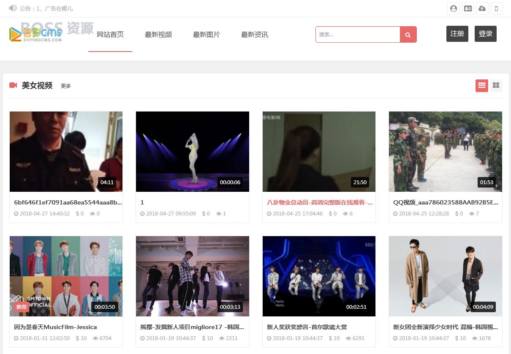Click the date 2018-04-27 09:55:09

(x=171, y=214)
